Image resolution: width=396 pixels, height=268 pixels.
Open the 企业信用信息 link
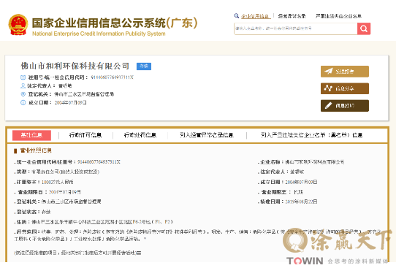(x=256, y=16)
